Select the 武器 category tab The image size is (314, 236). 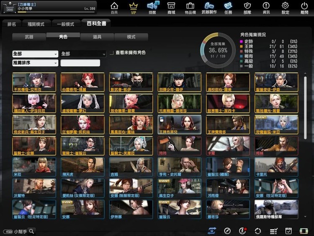click(29, 37)
